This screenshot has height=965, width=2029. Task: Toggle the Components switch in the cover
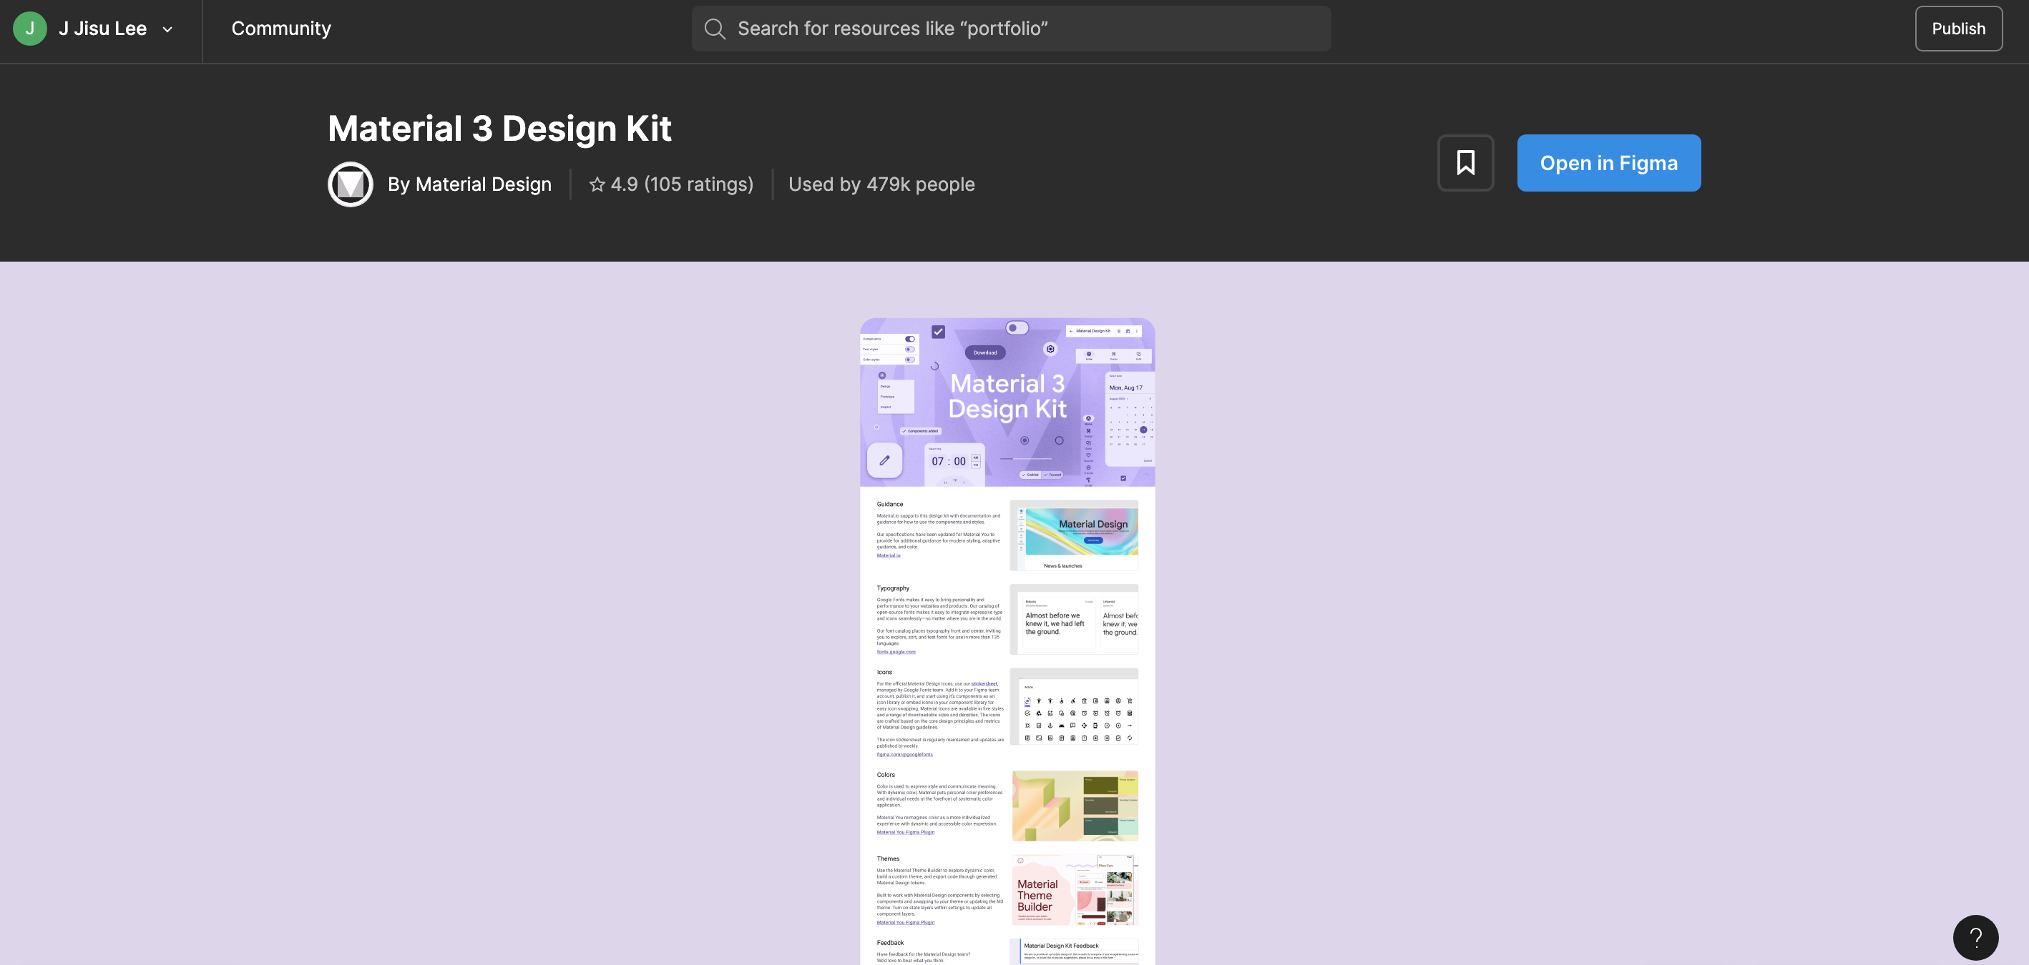click(x=910, y=340)
